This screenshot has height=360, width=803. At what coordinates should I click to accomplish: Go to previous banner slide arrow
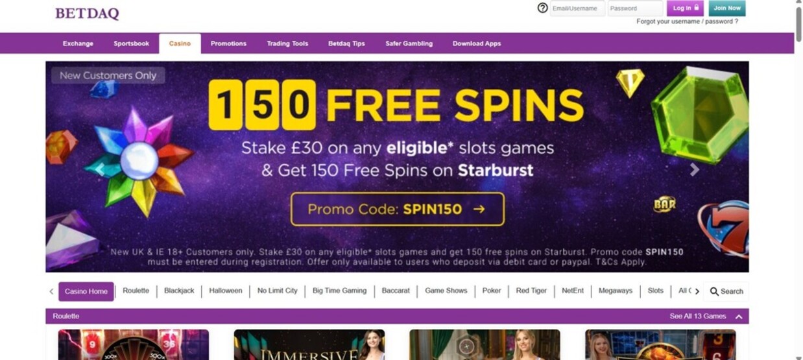pos(100,169)
